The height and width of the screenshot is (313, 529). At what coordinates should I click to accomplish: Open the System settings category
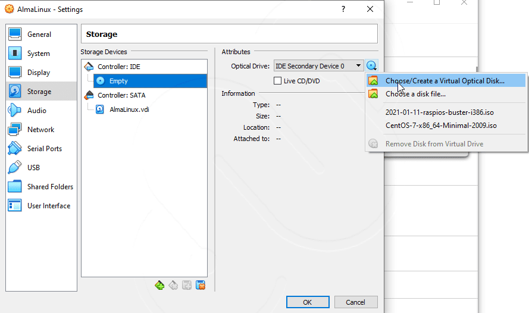pos(41,54)
